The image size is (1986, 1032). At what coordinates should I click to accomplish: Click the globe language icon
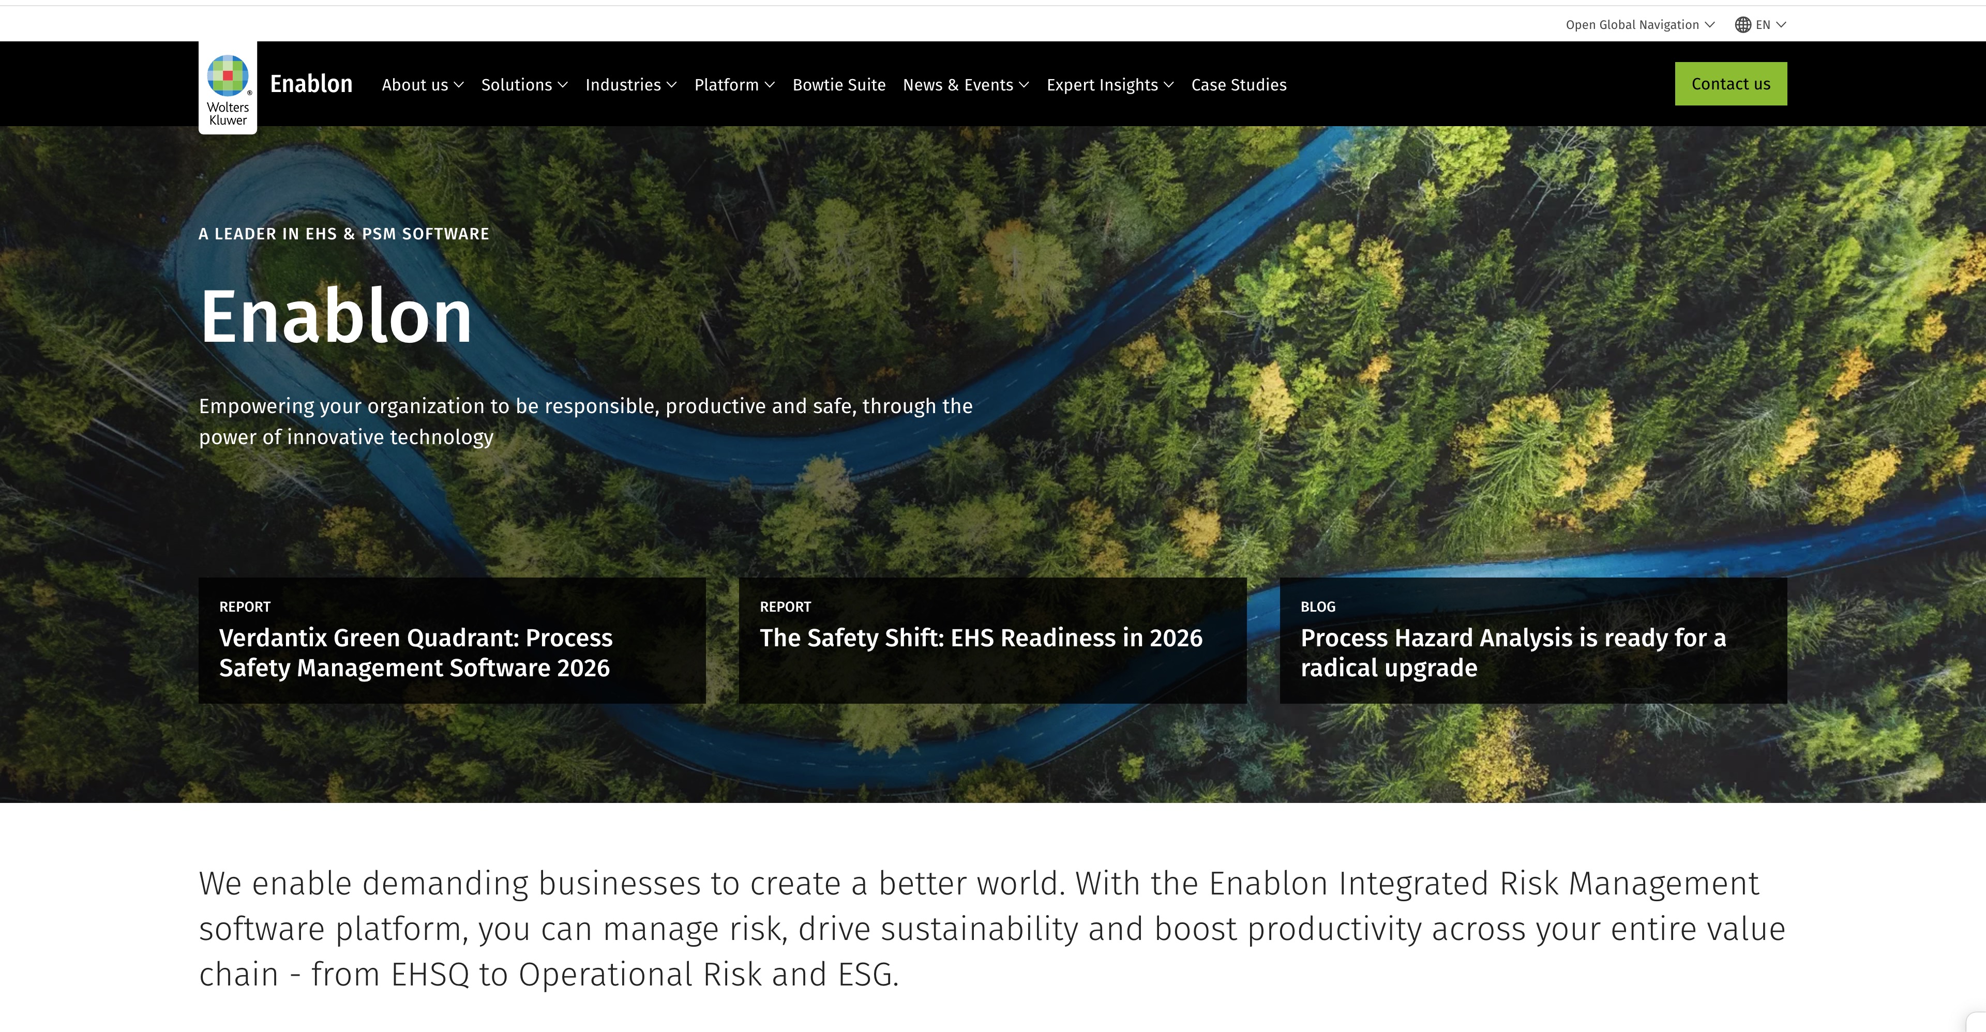(x=1742, y=25)
